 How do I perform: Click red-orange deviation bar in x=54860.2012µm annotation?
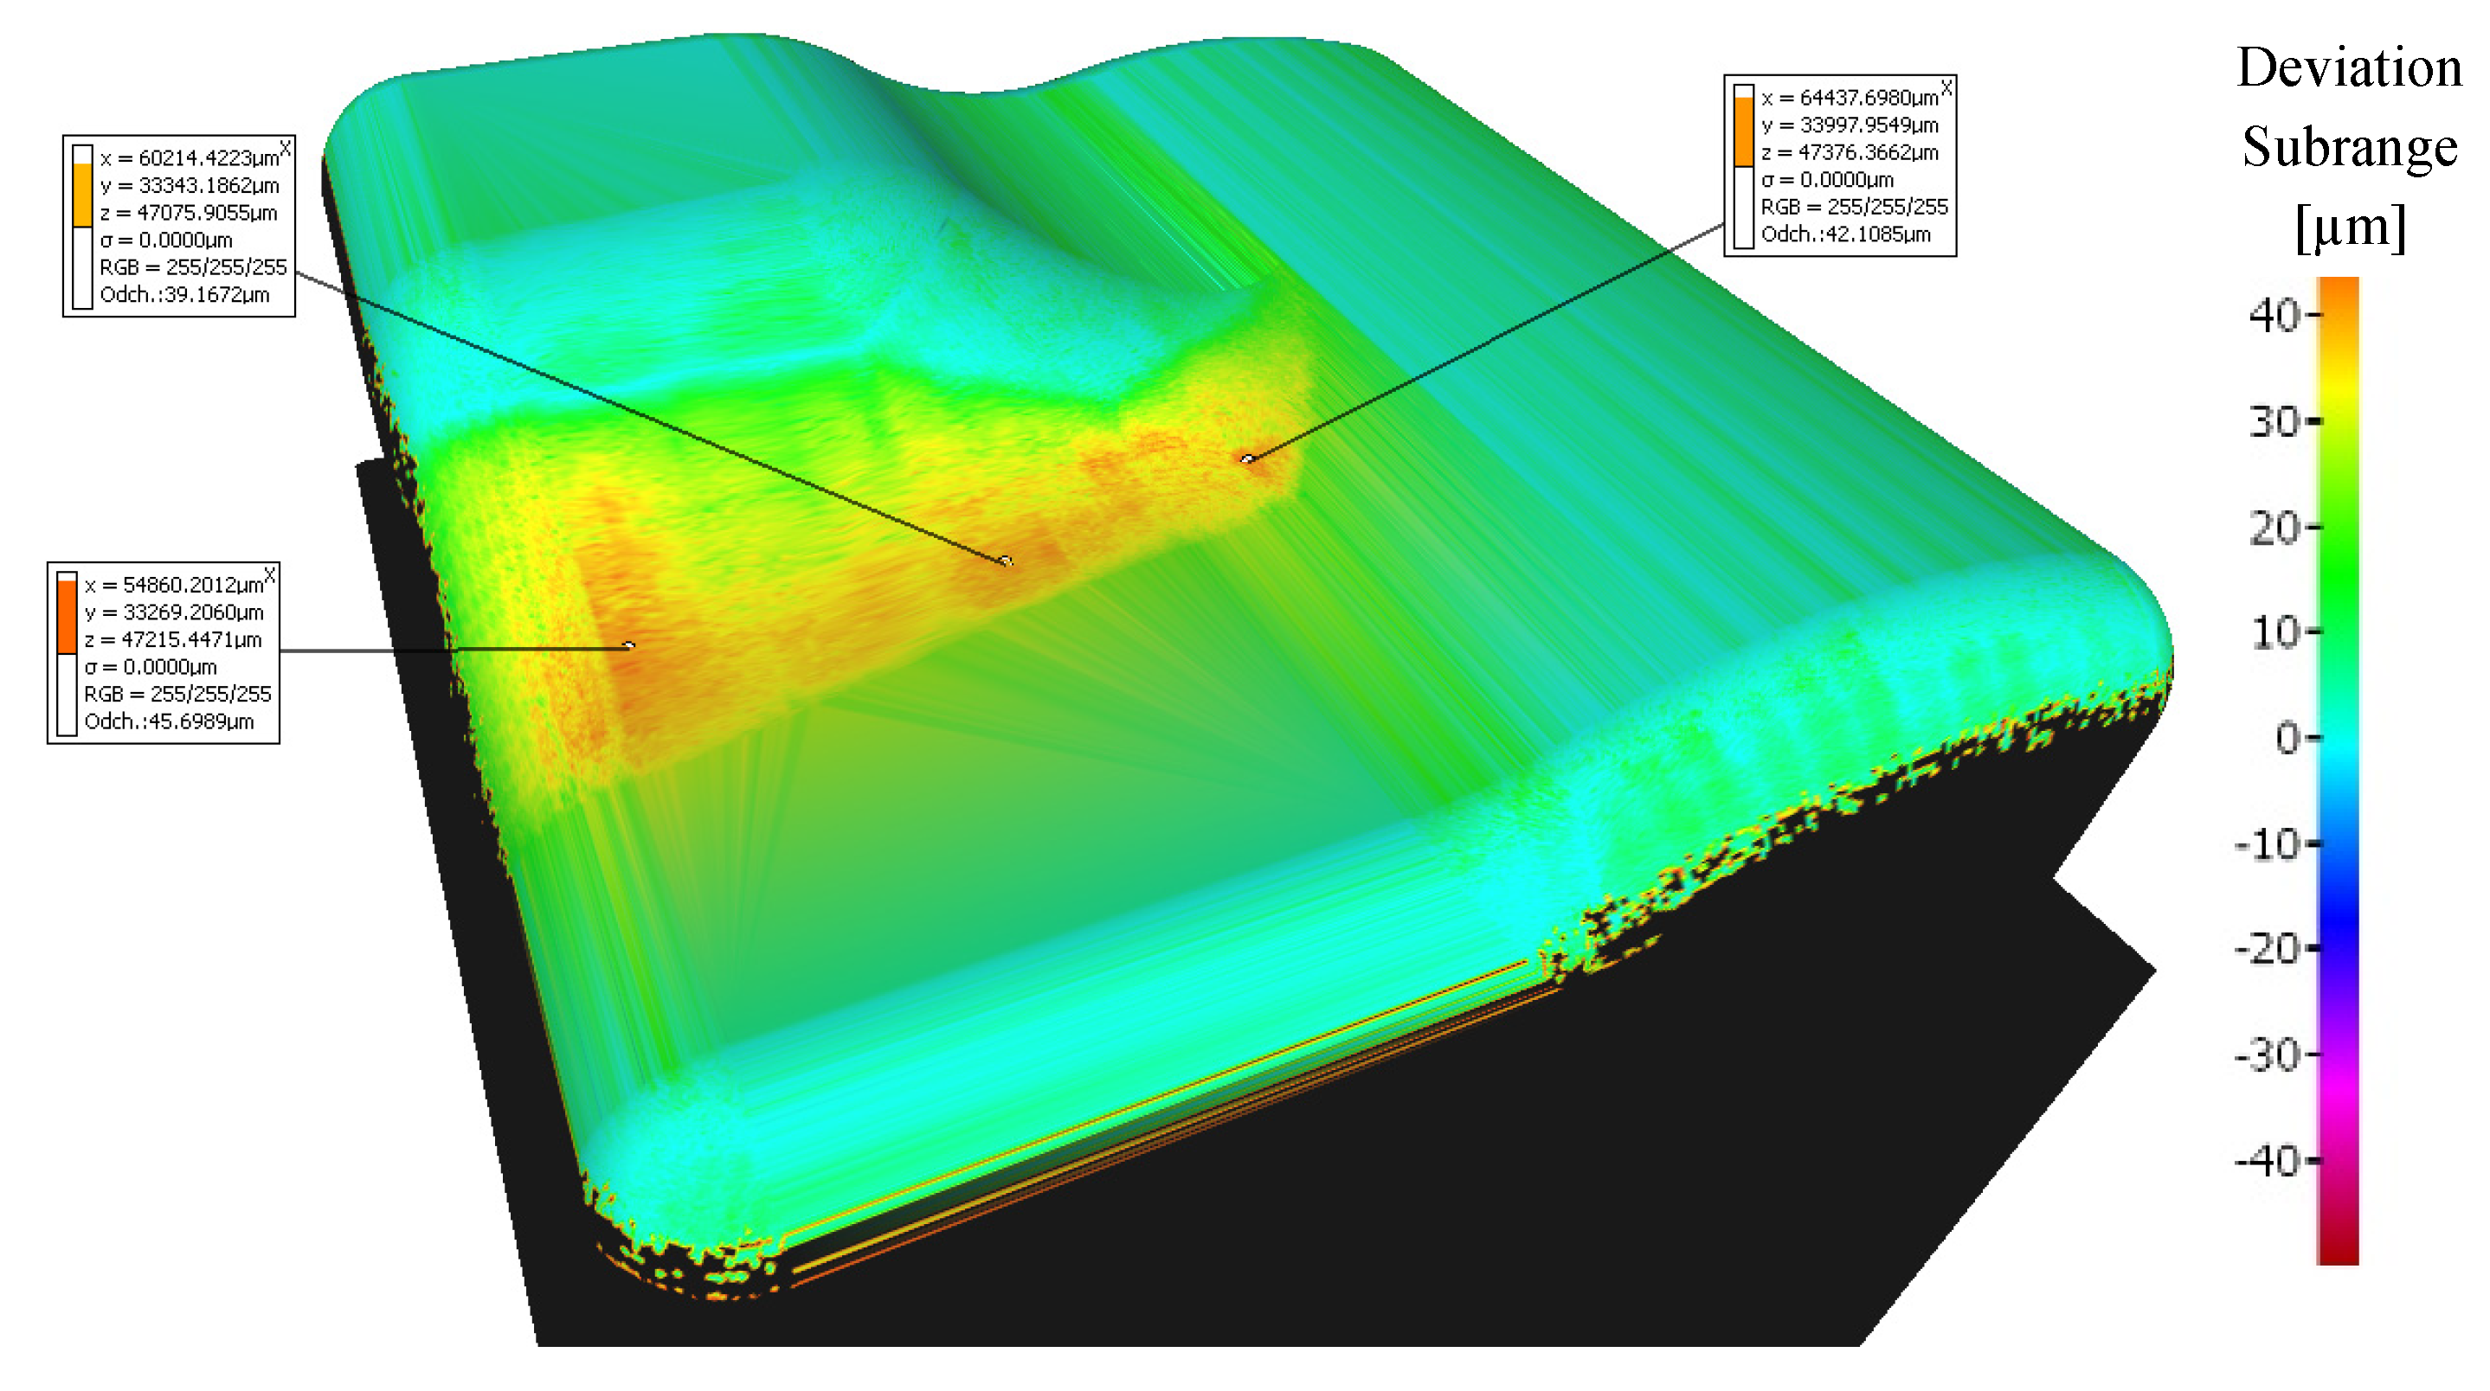click(67, 618)
